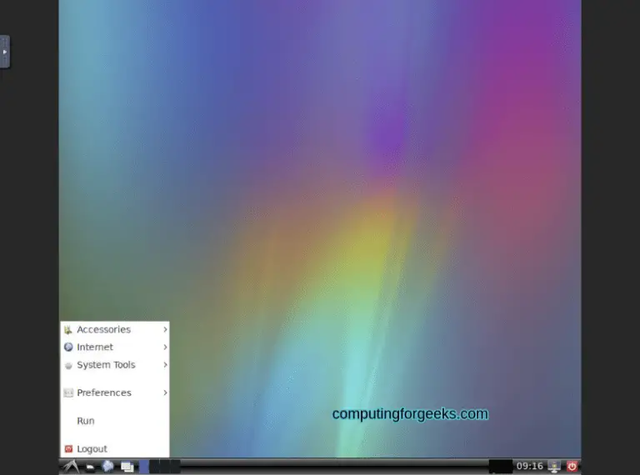Click the Accessories icon in menu

coord(68,330)
